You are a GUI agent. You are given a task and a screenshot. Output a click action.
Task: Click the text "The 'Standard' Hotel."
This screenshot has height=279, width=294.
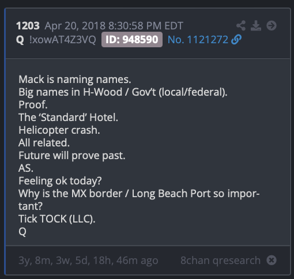click(x=68, y=118)
